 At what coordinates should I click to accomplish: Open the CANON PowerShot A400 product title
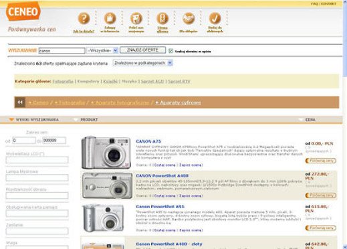click(x=162, y=176)
